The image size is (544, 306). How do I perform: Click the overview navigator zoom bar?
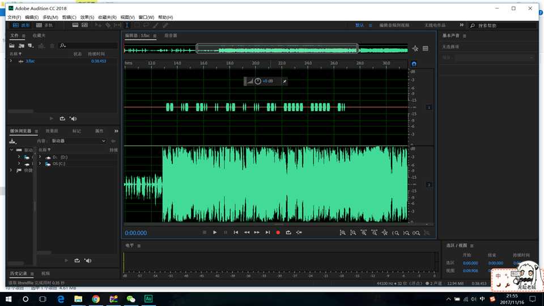pos(277,49)
